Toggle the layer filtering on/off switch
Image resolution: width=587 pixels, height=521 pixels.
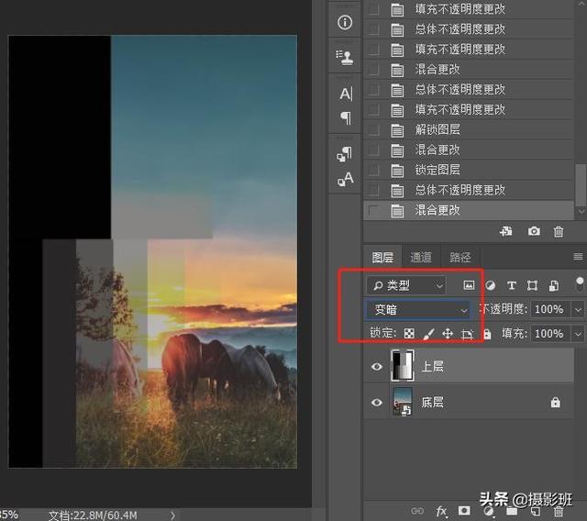580,283
